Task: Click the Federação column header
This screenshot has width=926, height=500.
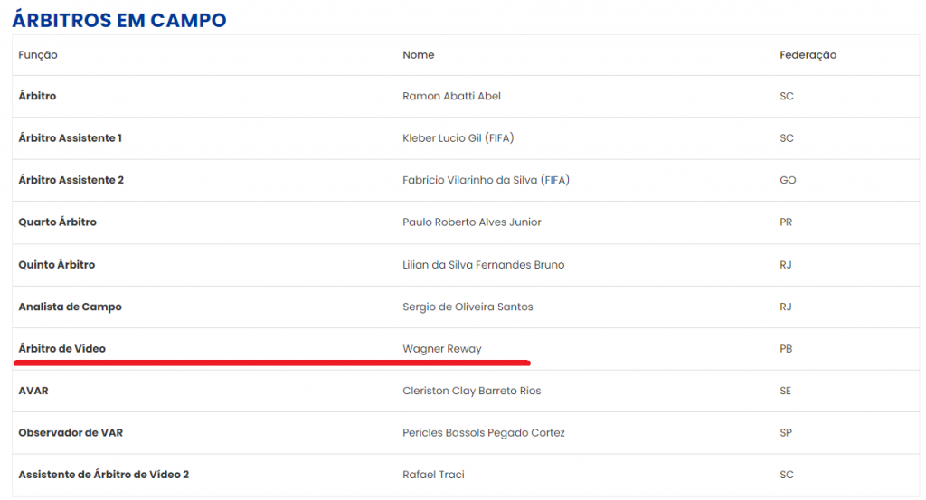Action: coord(808,55)
